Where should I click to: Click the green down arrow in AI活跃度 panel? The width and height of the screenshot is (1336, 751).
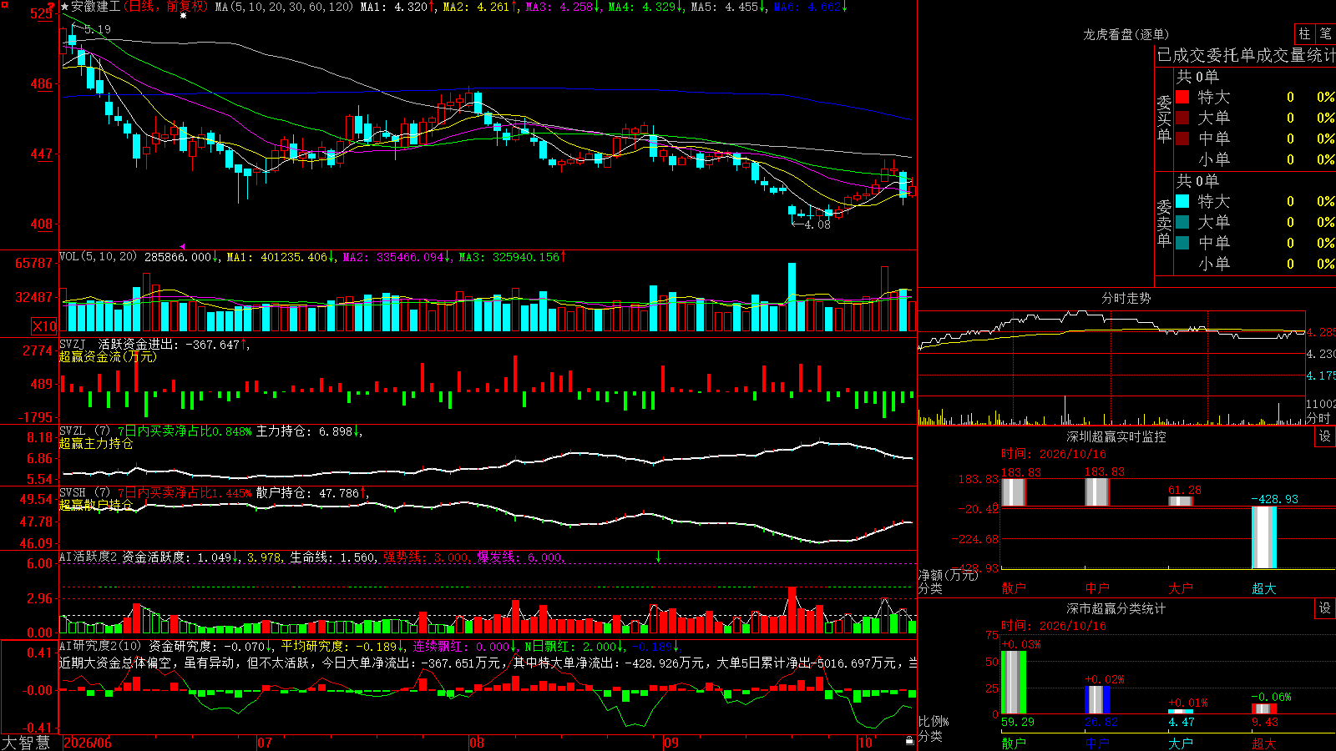click(x=658, y=557)
